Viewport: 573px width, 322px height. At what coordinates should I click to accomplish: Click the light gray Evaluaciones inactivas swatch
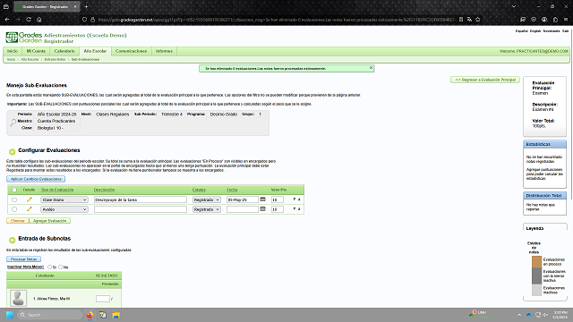536,290
